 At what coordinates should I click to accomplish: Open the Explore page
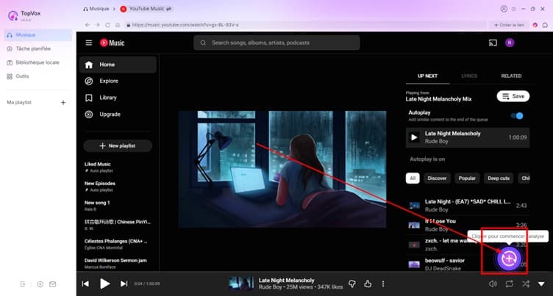point(118,81)
